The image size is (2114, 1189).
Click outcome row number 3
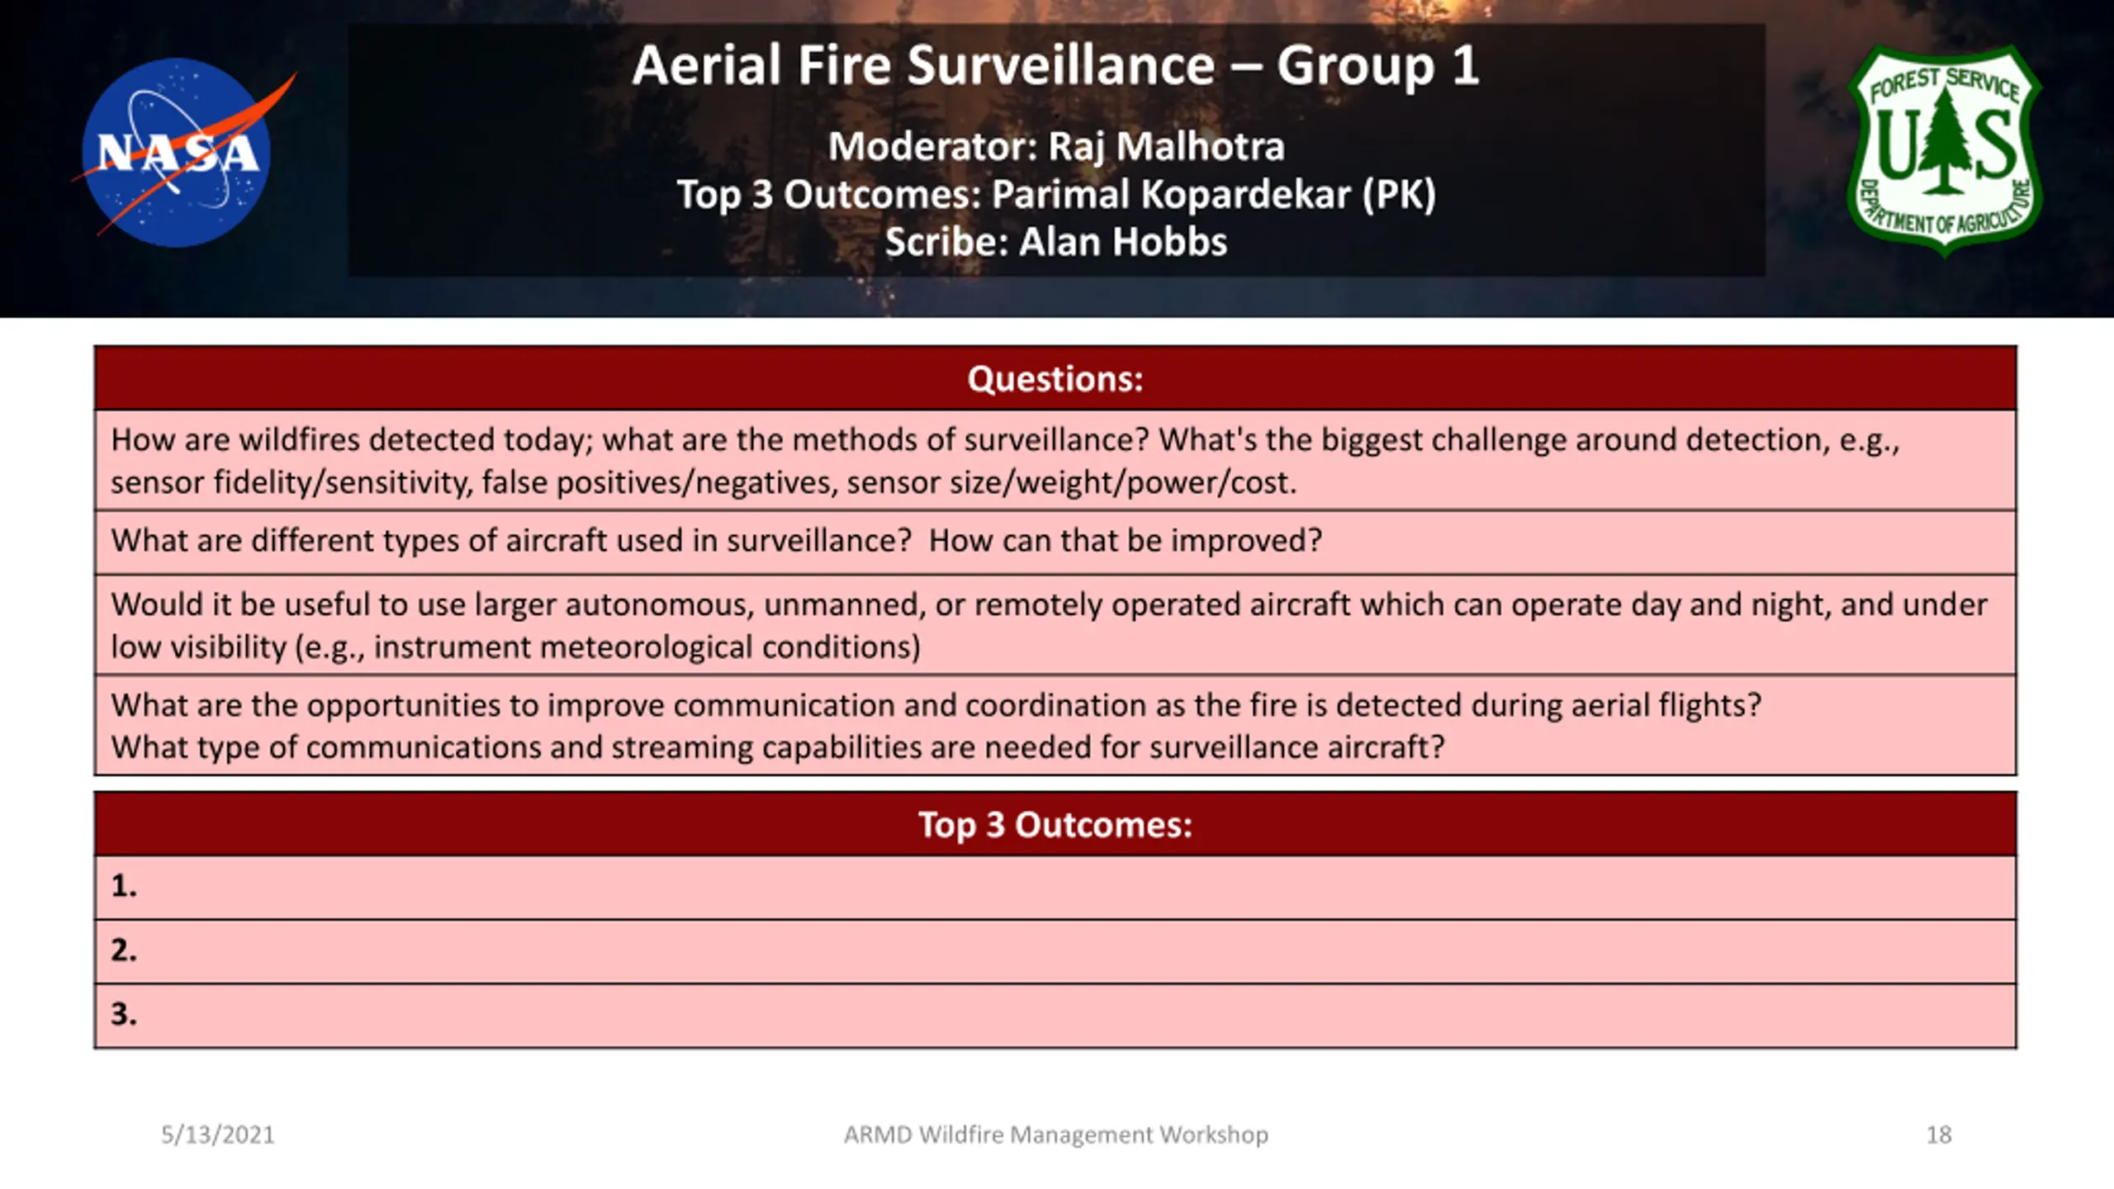click(x=1055, y=1016)
